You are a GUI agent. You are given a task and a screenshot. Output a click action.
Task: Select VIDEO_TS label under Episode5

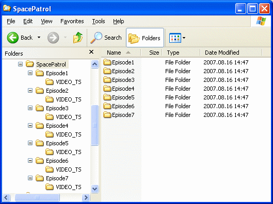(69, 152)
